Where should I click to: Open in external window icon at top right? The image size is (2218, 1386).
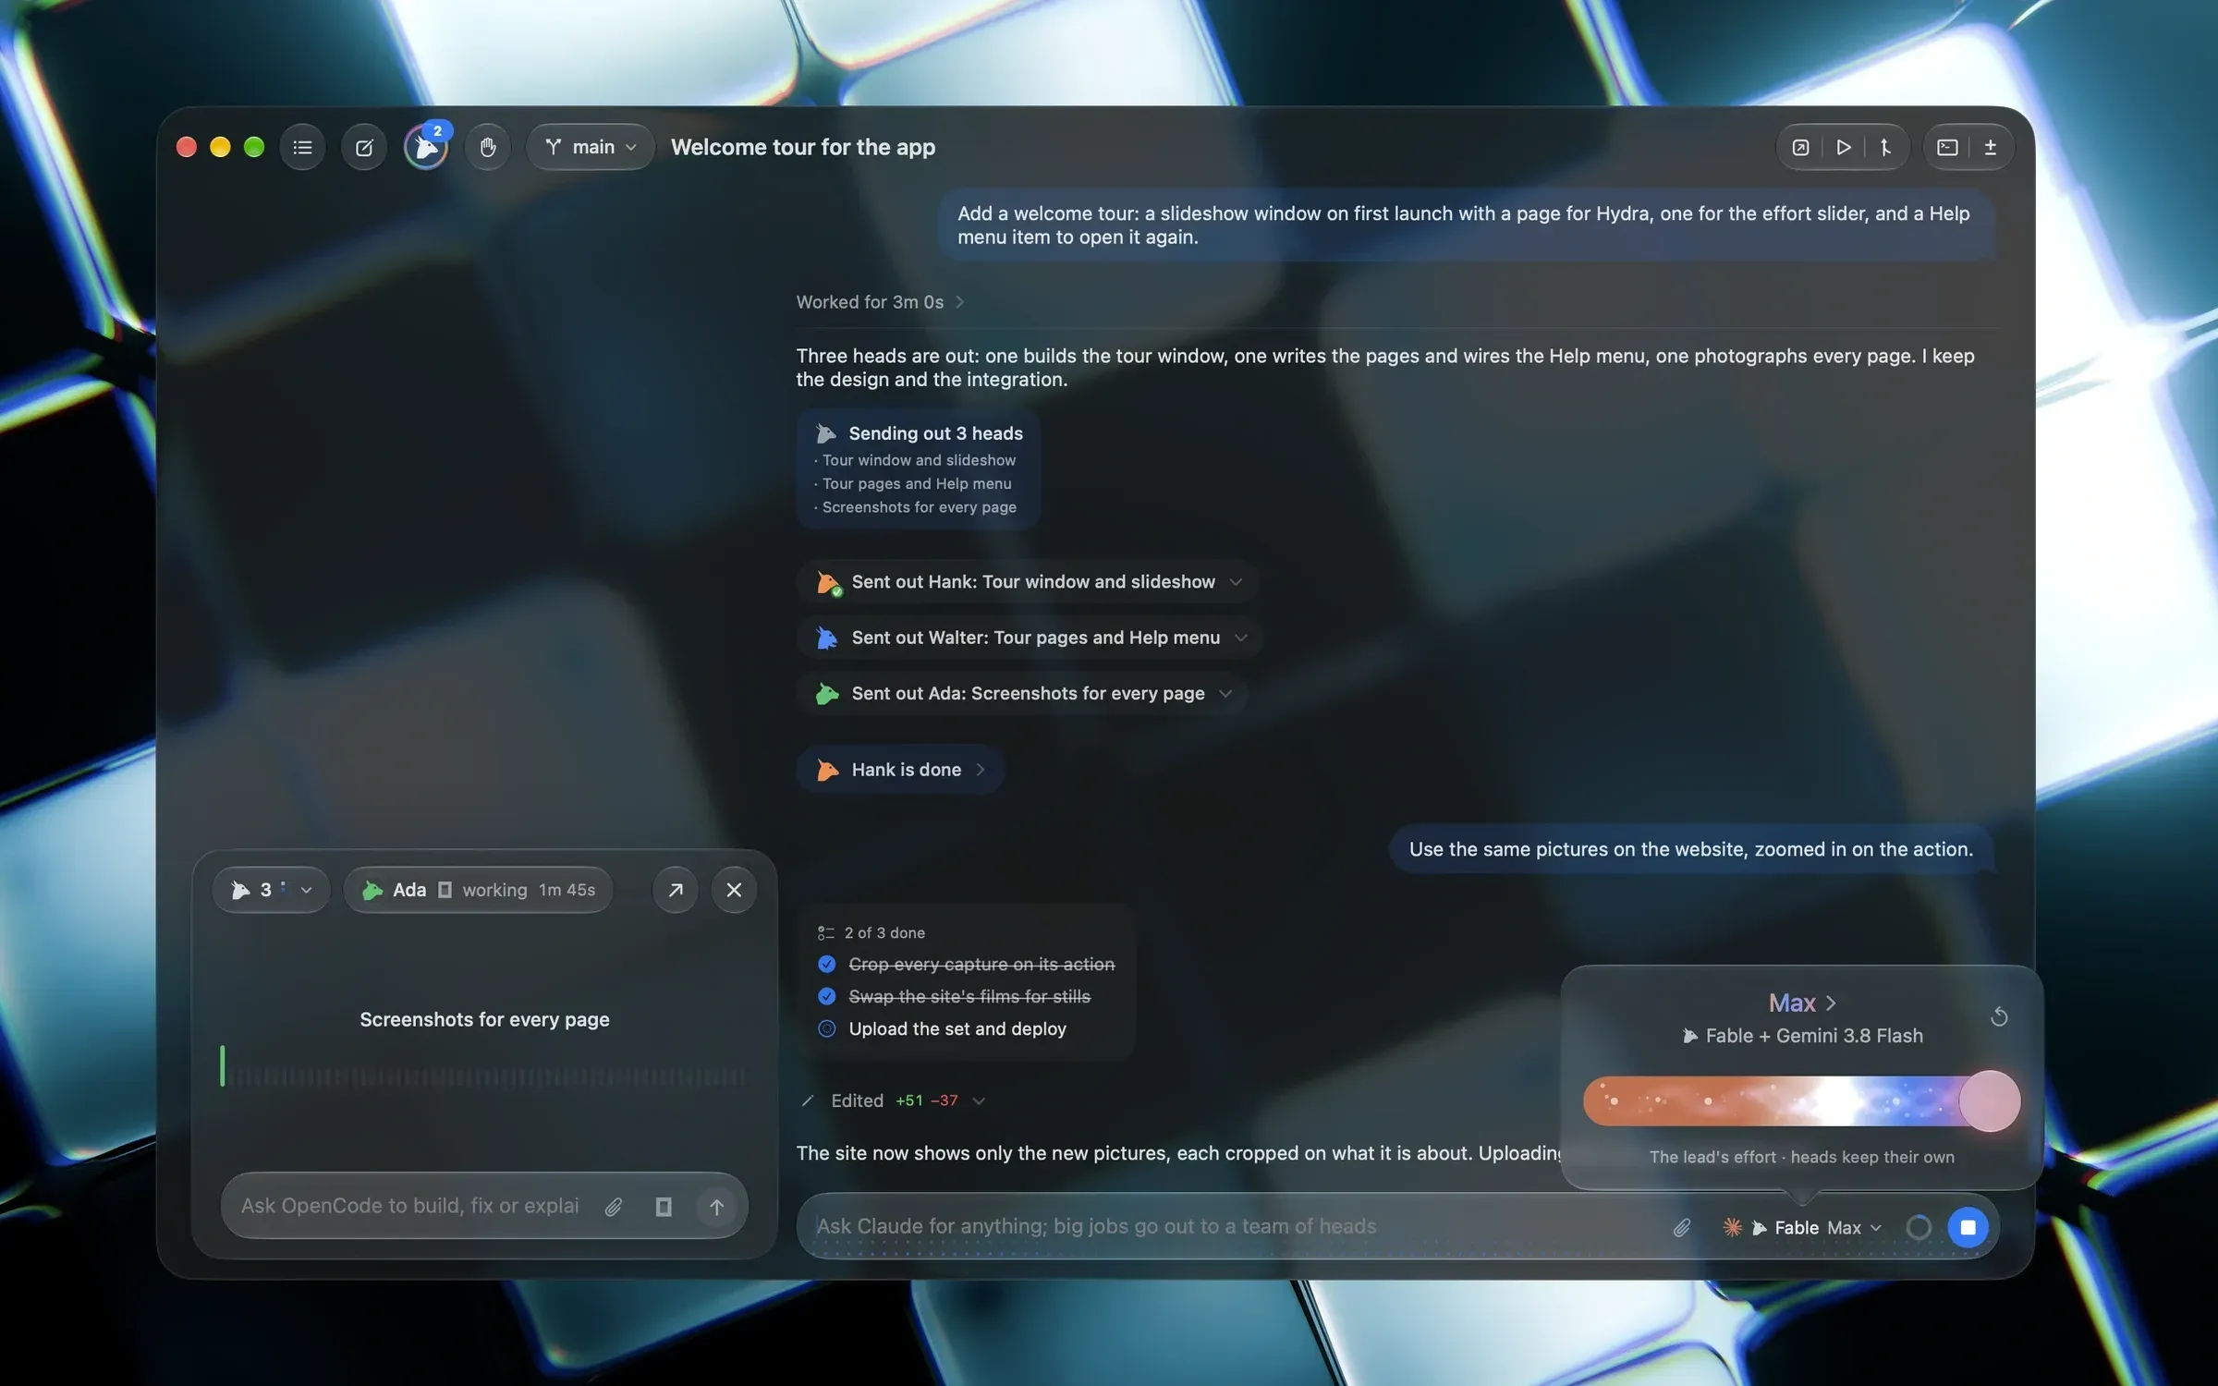1800,147
